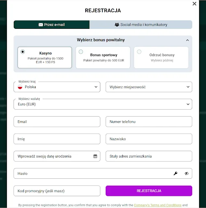This screenshot has width=206, height=208.
Task: Select the Kasyno bonus radio button
Action: point(23,52)
